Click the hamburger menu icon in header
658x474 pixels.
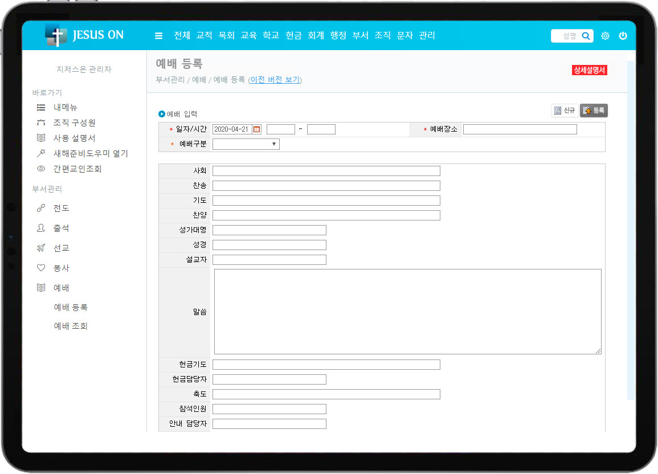click(x=158, y=36)
